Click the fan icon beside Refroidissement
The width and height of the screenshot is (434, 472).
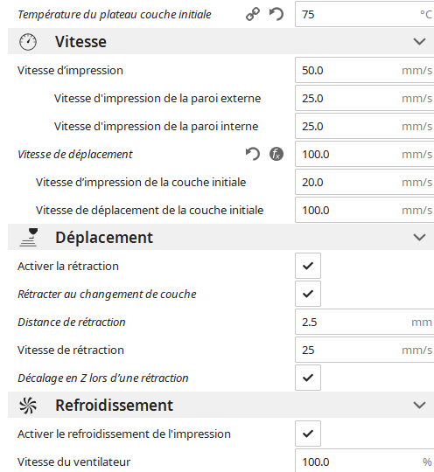pos(28,406)
